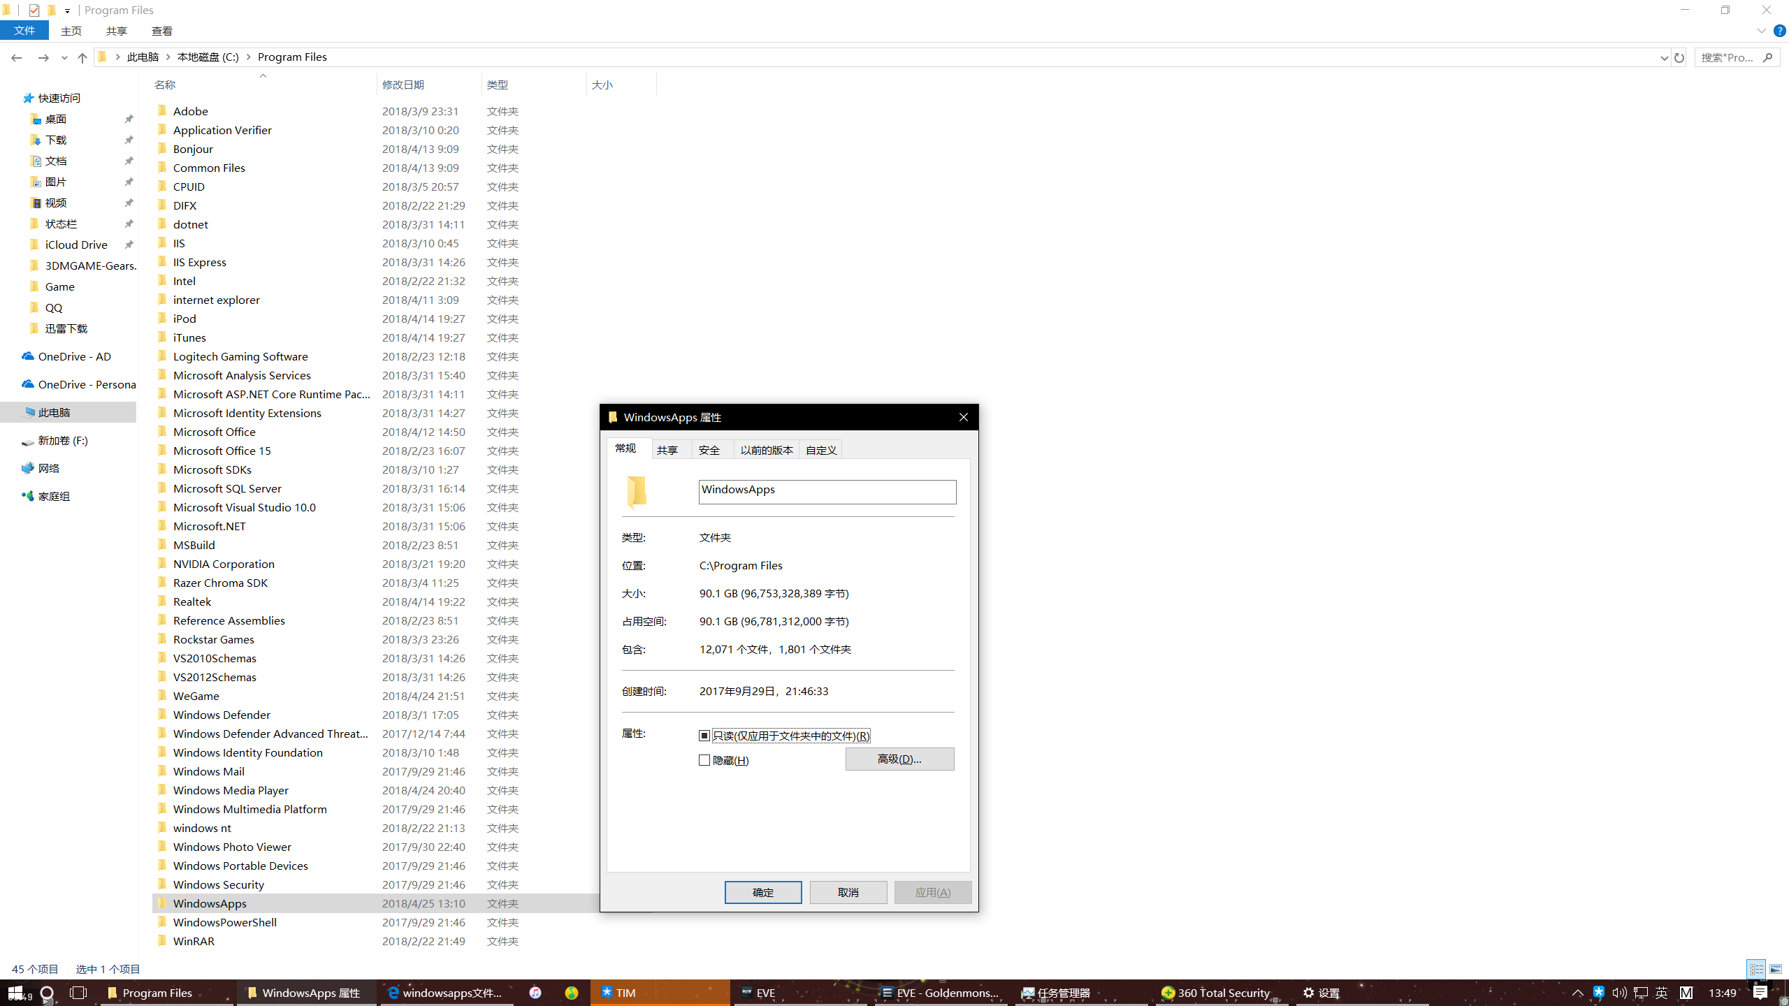Click the Advanced button in properties

click(899, 759)
